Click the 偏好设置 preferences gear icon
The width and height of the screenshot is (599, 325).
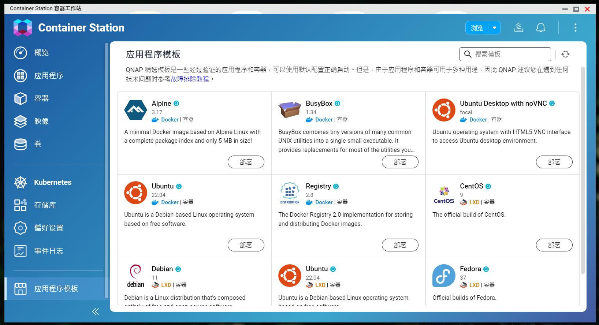(x=21, y=228)
